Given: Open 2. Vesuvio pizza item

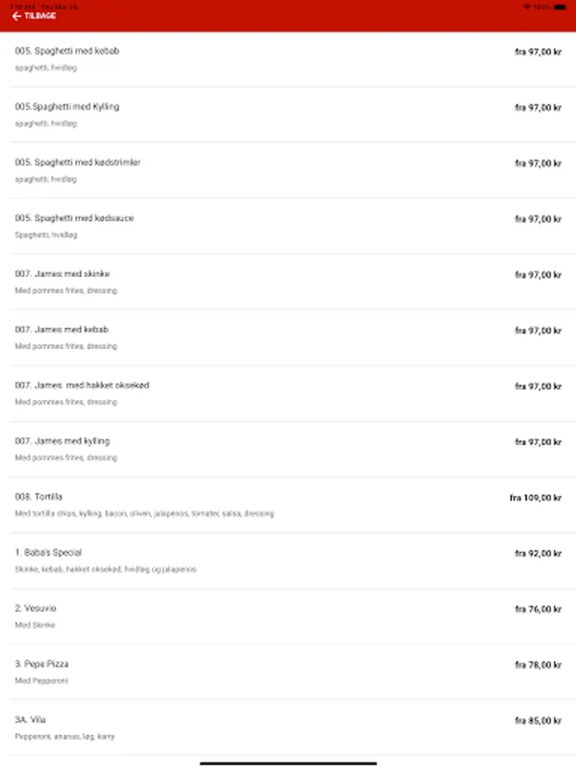Looking at the screenshot, I should pyautogui.click(x=36, y=608).
